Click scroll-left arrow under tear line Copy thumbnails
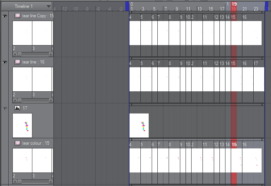271x186 pixels. pos(15,54)
